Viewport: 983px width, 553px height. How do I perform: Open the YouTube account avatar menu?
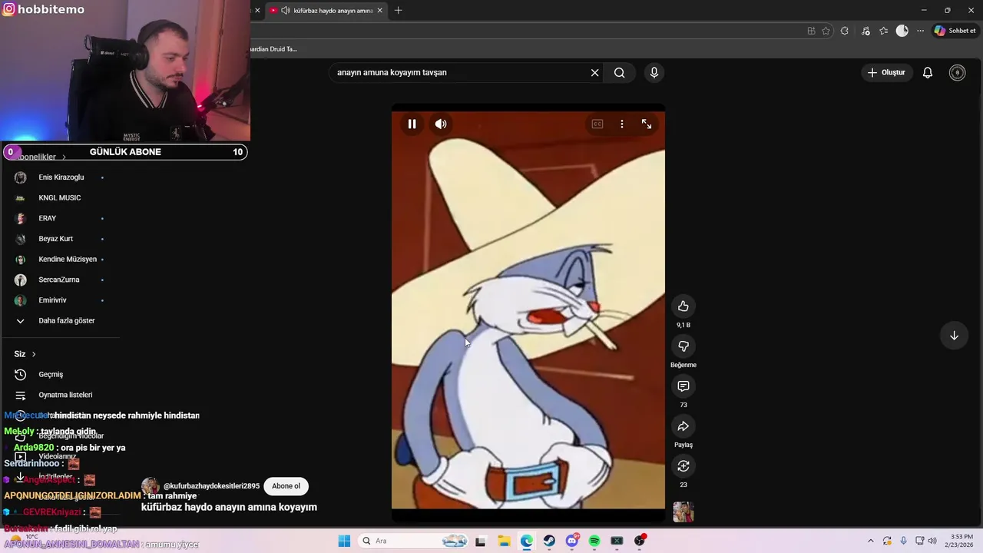click(x=957, y=72)
